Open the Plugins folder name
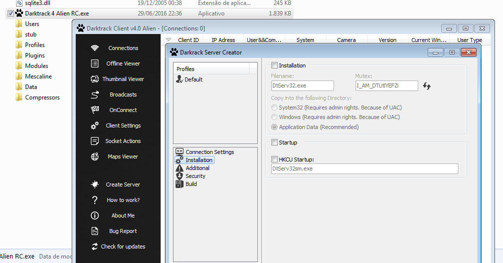Image resolution: width=503 pixels, height=263 pixels. pos(35,55)
